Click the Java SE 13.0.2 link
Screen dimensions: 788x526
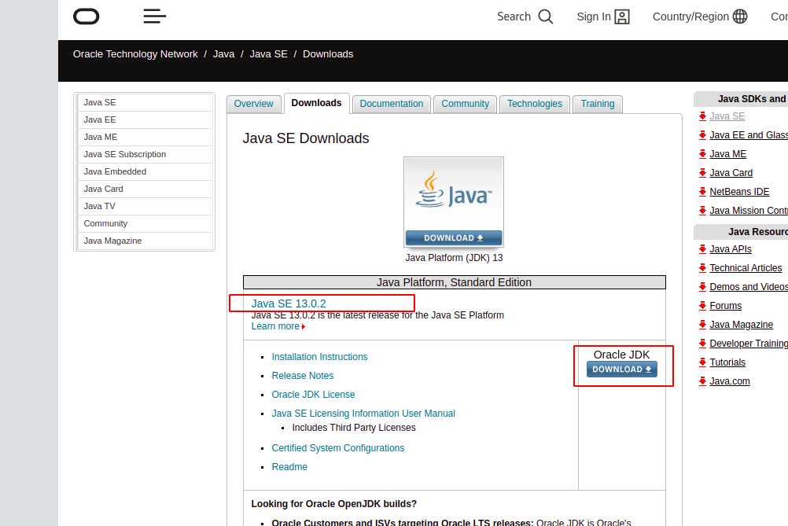click(x=289, y=303)
